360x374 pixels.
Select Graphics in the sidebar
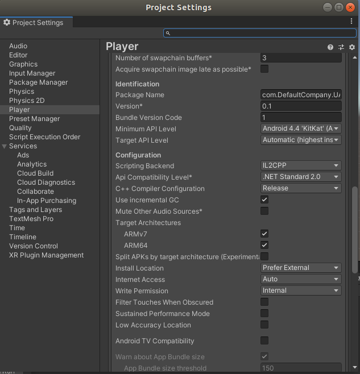pos(23,64)
